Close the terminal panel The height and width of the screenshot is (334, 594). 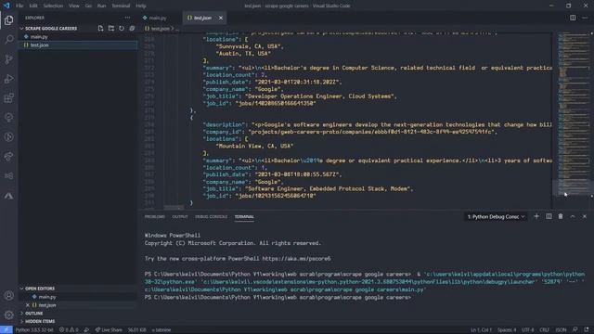[x=585, y=216]
